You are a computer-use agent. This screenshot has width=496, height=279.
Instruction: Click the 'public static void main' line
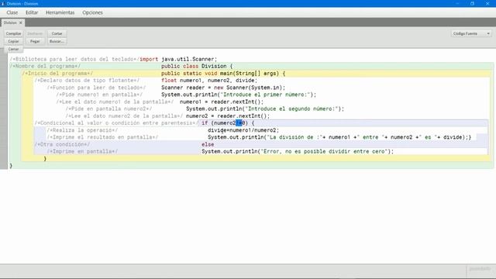coord(223,74)
